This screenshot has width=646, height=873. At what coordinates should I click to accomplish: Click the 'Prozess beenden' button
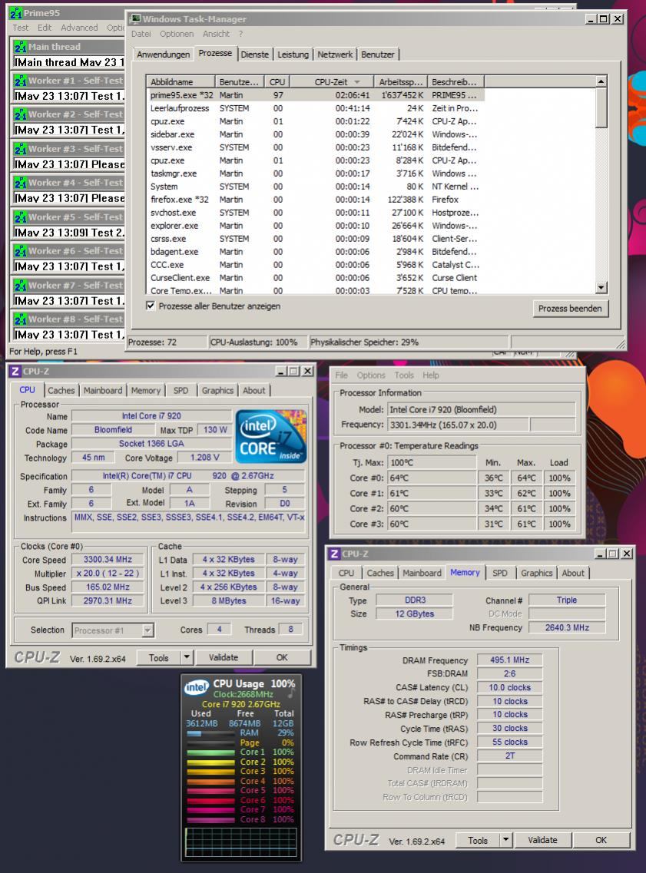tap(570, 309)
